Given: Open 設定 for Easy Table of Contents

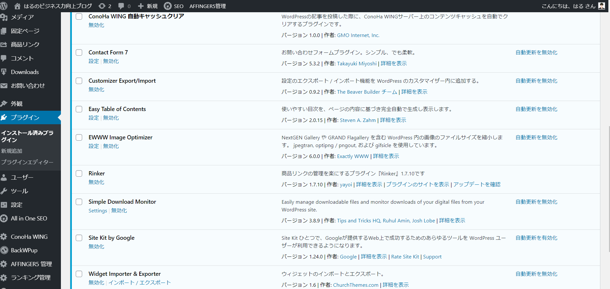Looking at the screenshot, I should 94,118.
